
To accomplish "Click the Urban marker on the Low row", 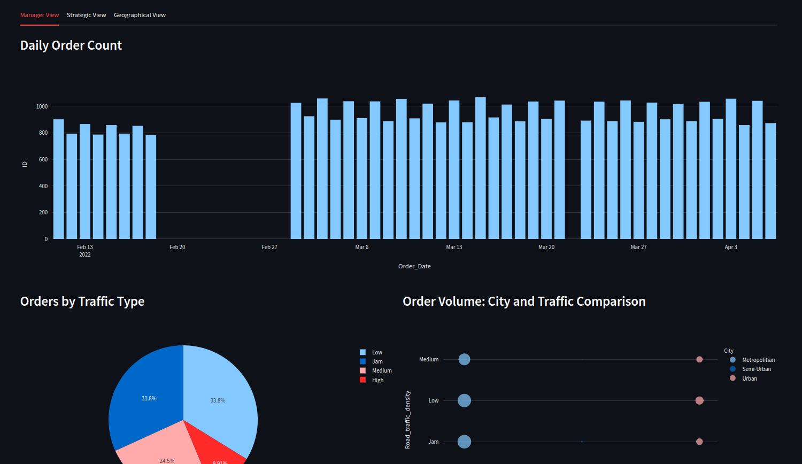I will pyautogui.click(x=699, y=400).
